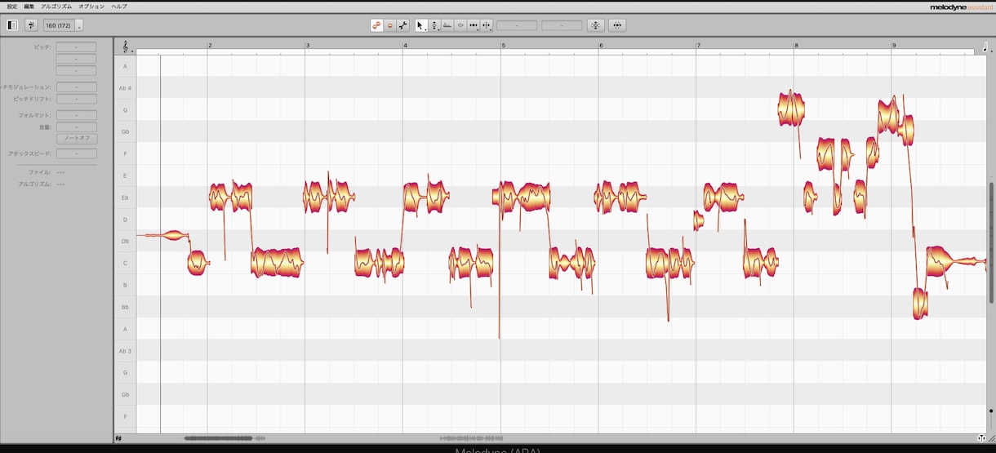The height and width of the screenshot is (453, 996).
Task: Select the Pitch tool
Action: tap(434, 25)
